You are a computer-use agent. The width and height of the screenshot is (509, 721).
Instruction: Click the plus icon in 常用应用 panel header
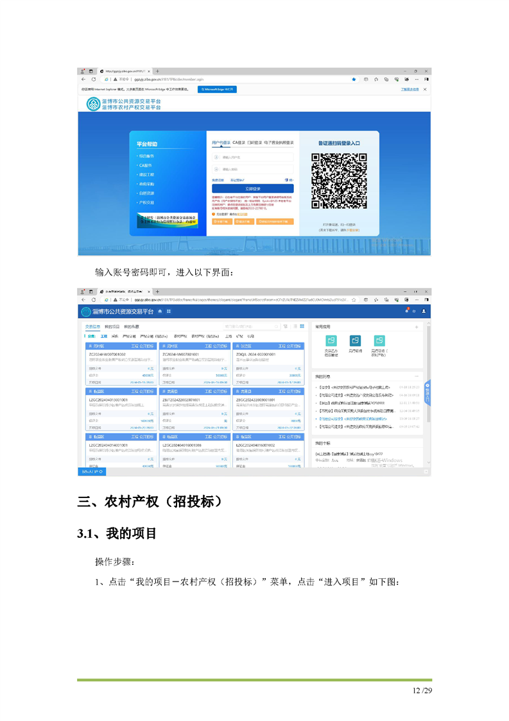coord(416,327)
